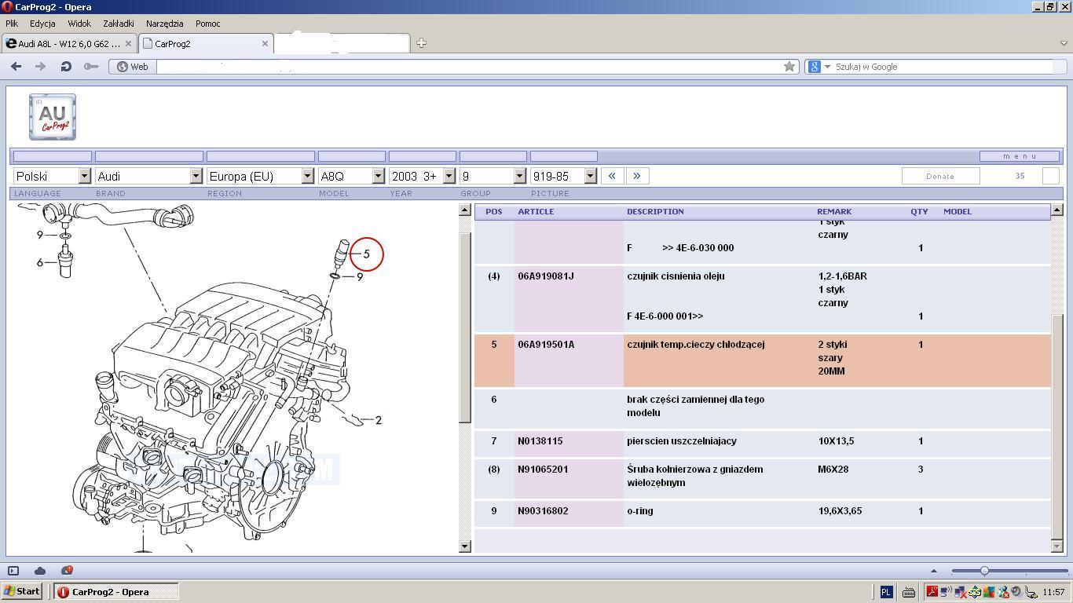Open the Zakładki menu
Screen dimensions: 1073x603
pyautogui.click(x=119, y=24)
